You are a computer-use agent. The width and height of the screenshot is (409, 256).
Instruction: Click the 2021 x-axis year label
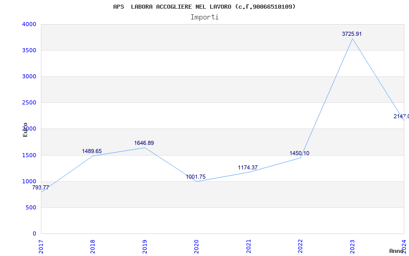coord(248,246)
